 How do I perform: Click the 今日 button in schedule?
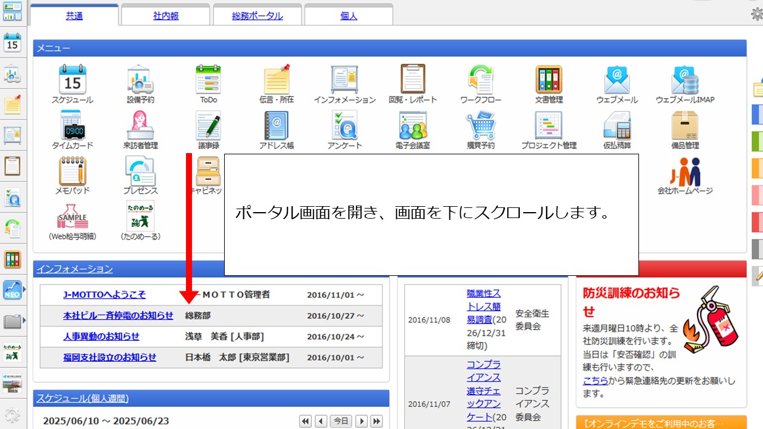[340, 421]
